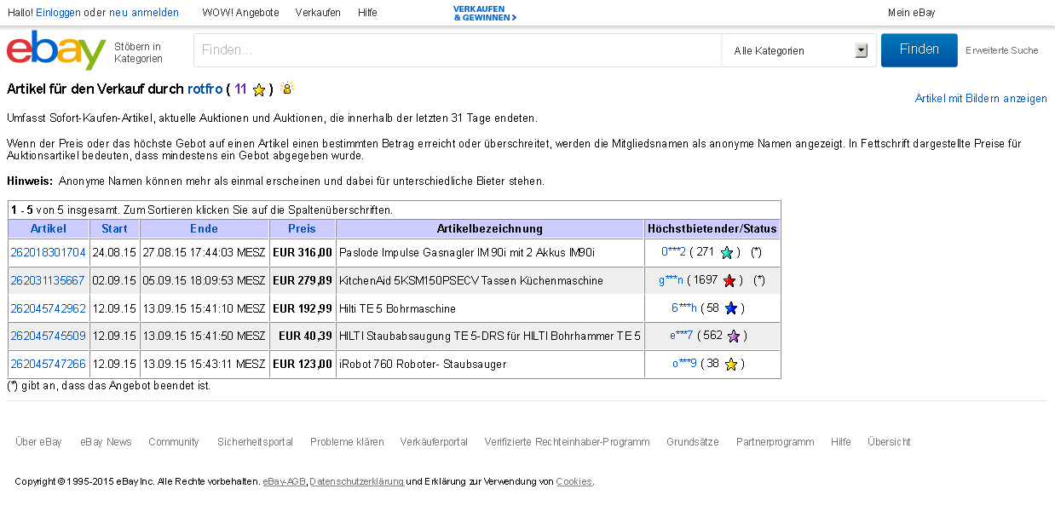Sort table by Ende column
Viewport: 1055px width, 529px height.
205,228
